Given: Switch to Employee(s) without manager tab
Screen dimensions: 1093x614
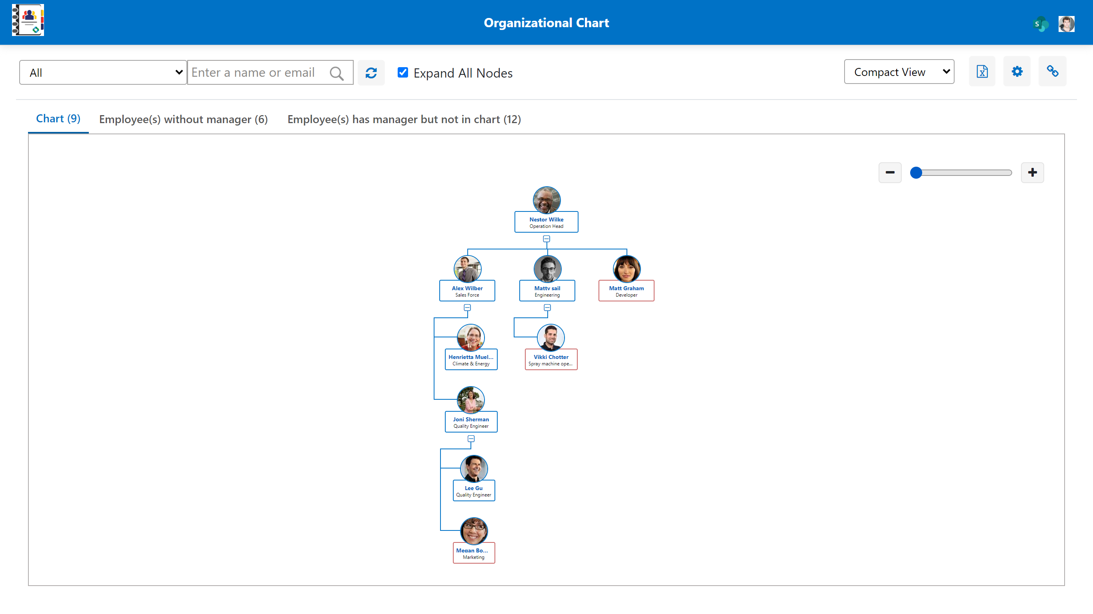Looking at the screenshot, I should tap(183, 119).
